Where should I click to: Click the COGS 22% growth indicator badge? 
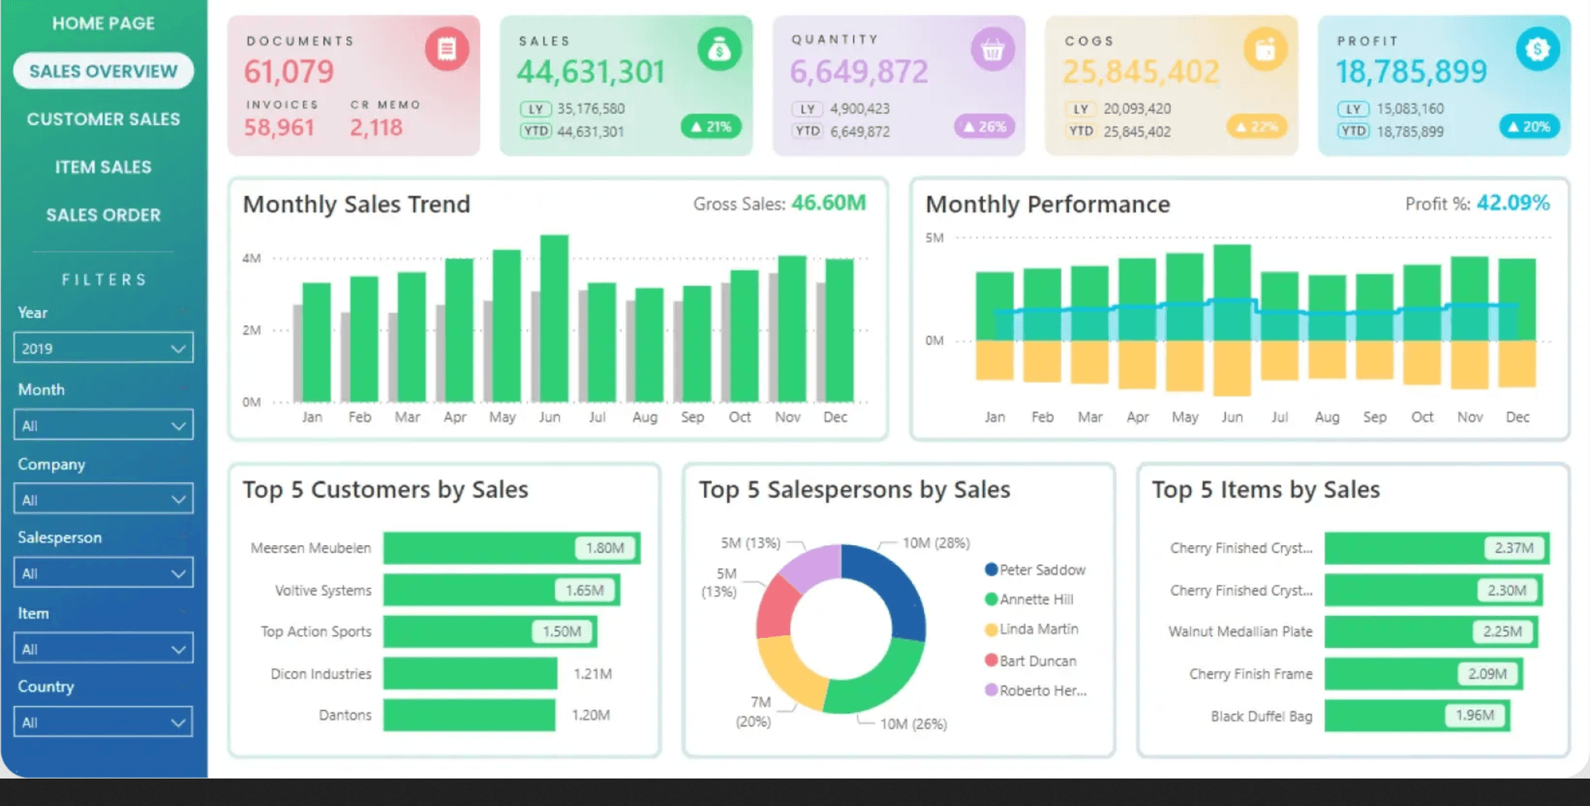pos(1256,127)
